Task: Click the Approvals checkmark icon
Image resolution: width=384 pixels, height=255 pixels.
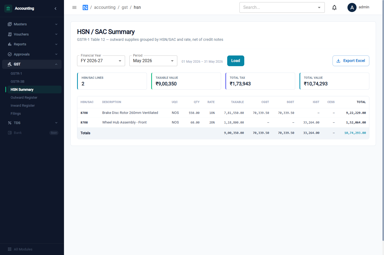Action: pyautogui.click(x=10, y=54)
